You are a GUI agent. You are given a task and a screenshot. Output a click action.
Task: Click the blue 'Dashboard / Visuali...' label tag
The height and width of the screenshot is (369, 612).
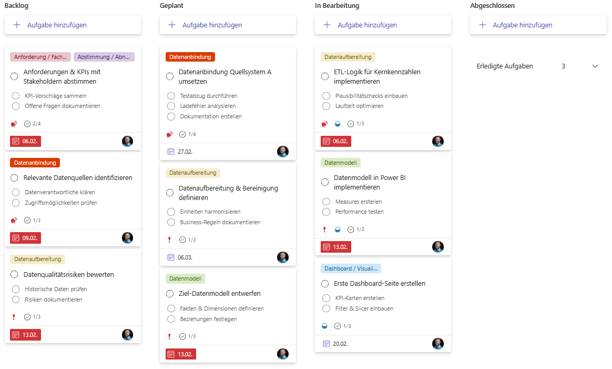coord(351,268)
